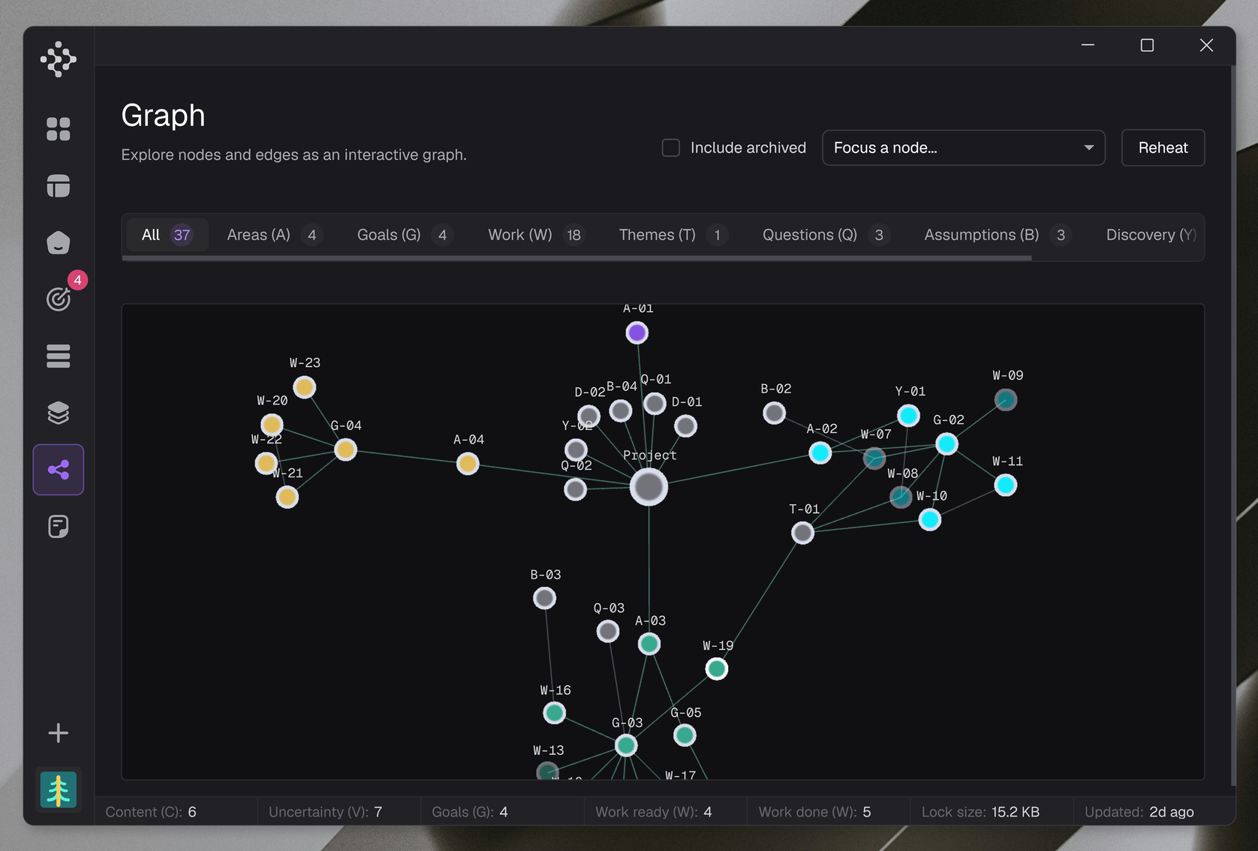Select the graph share-nodes icon in sidebar
The height and width of the screenshot is (851, 1258).
[x=58, y=470]
